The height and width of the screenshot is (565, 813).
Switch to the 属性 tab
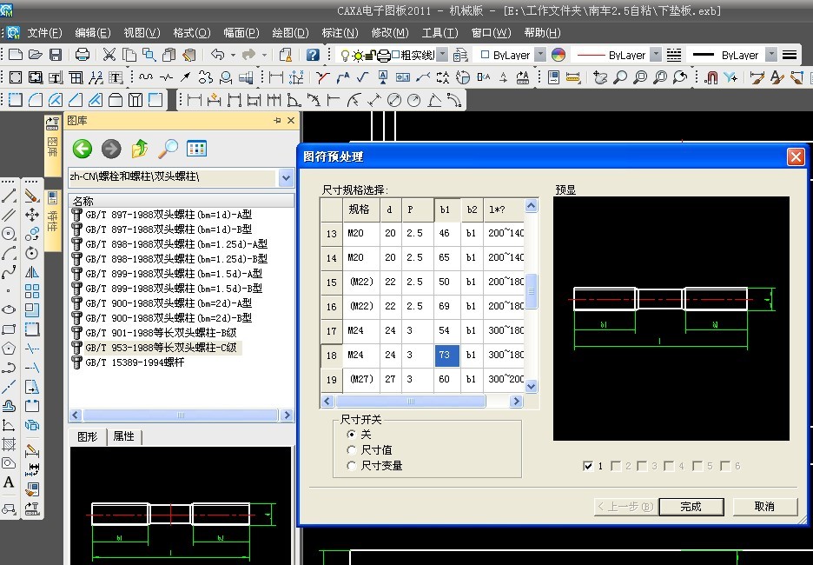124,436
